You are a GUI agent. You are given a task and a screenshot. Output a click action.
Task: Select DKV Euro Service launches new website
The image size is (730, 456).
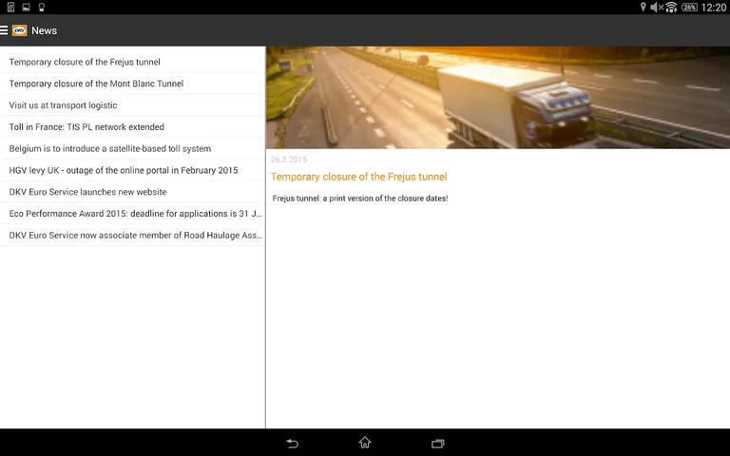(133, 192)
